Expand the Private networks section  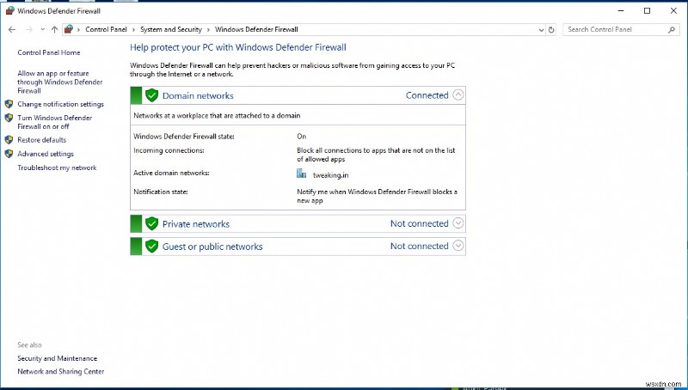(x=458, y=223)
